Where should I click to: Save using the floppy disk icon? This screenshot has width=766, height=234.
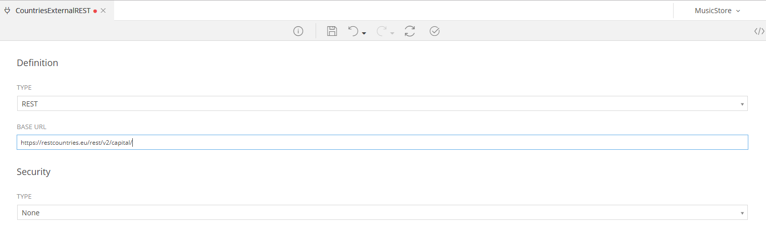pos(332,31)
